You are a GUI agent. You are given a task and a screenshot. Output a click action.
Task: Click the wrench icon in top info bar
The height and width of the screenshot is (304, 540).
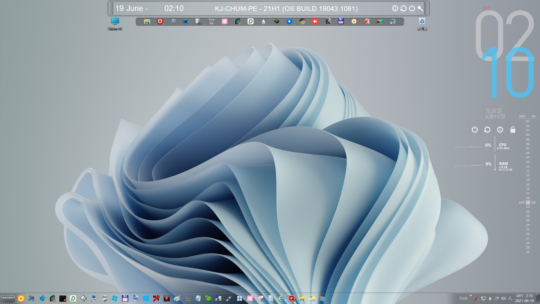(420, 8)
